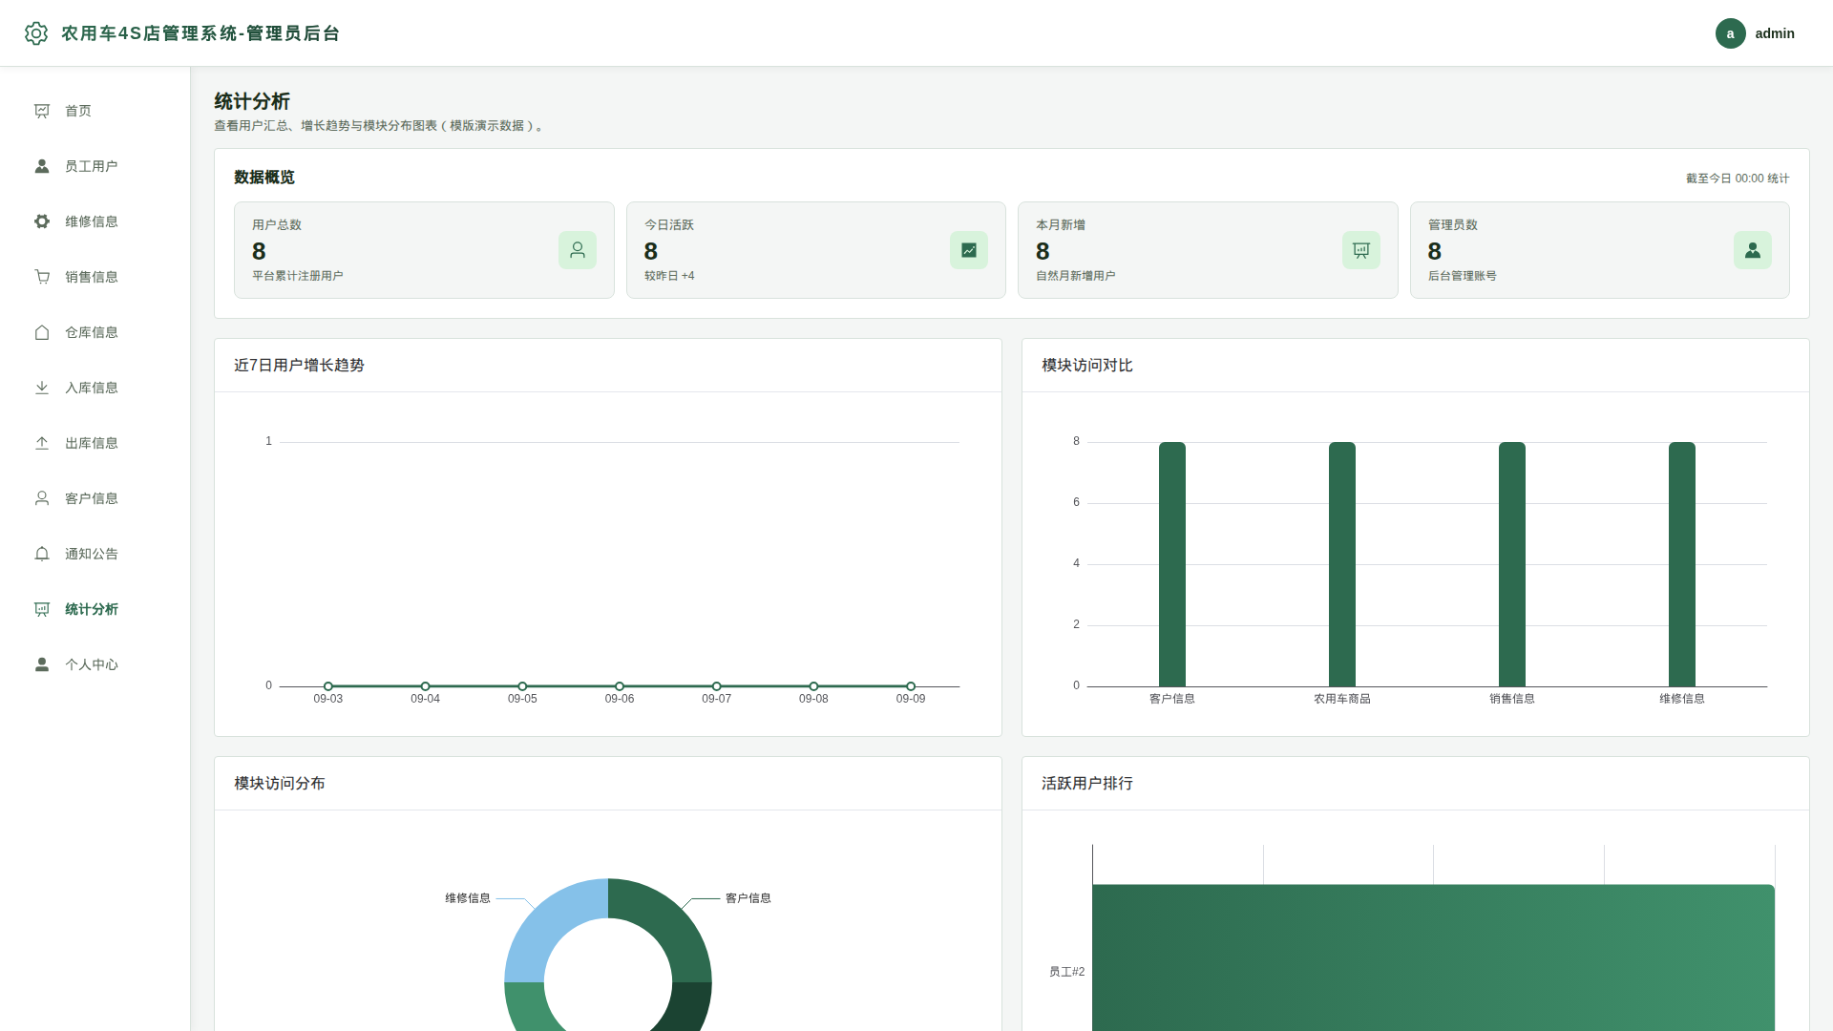Click the 维修信息 bar in chart
The width and height of the screenshot is (1833, 1031).
coord(1682,564)
